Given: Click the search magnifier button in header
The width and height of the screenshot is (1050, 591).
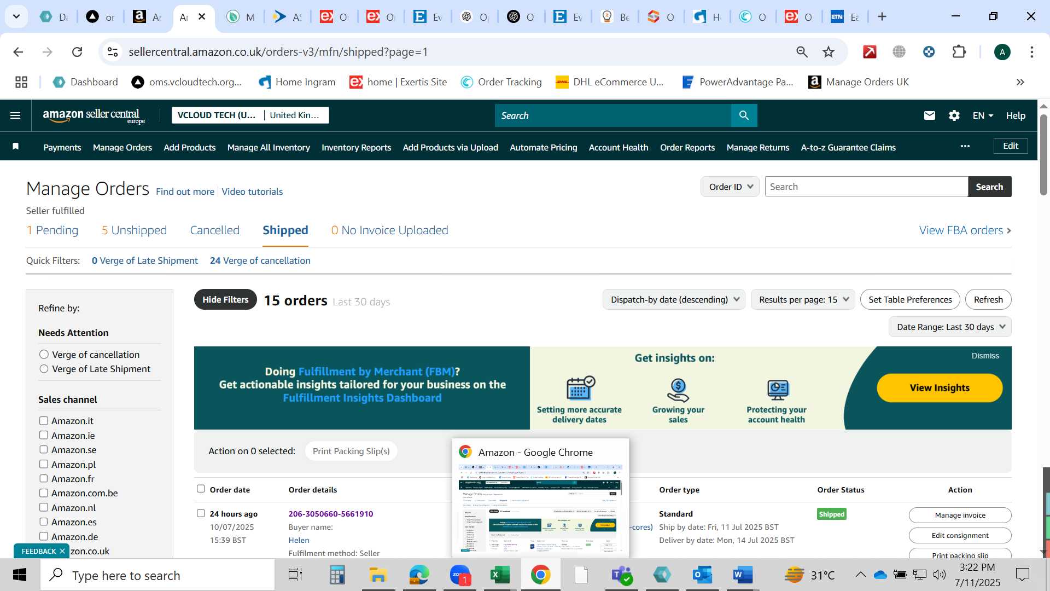Looking at the screenshot, I should point(744,115).
